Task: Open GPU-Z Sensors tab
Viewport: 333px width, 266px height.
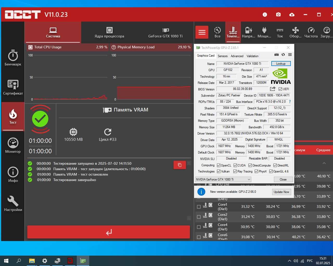Action: [222, 56]
